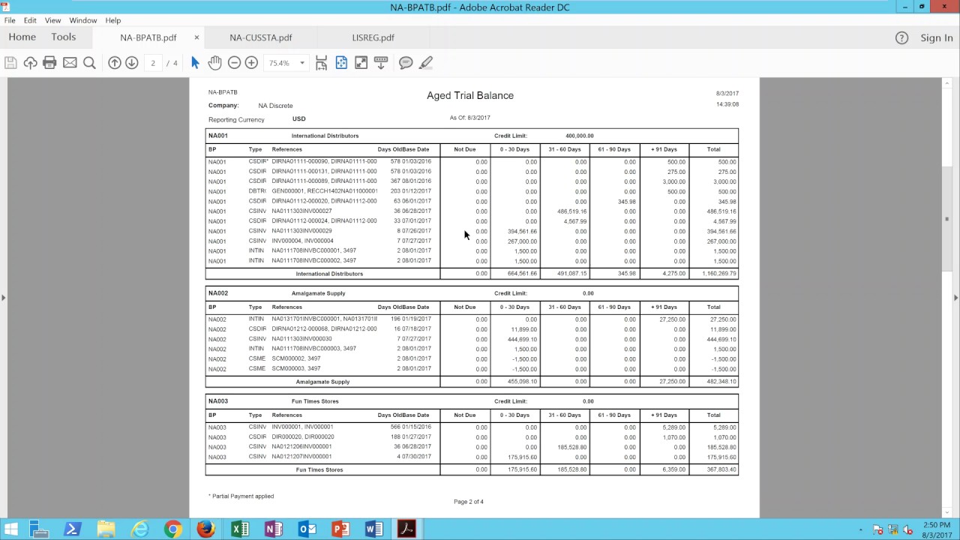960x540 pixels.
Task: Close the NA-BPATB.pdf tab
Action: pos(197,37)
